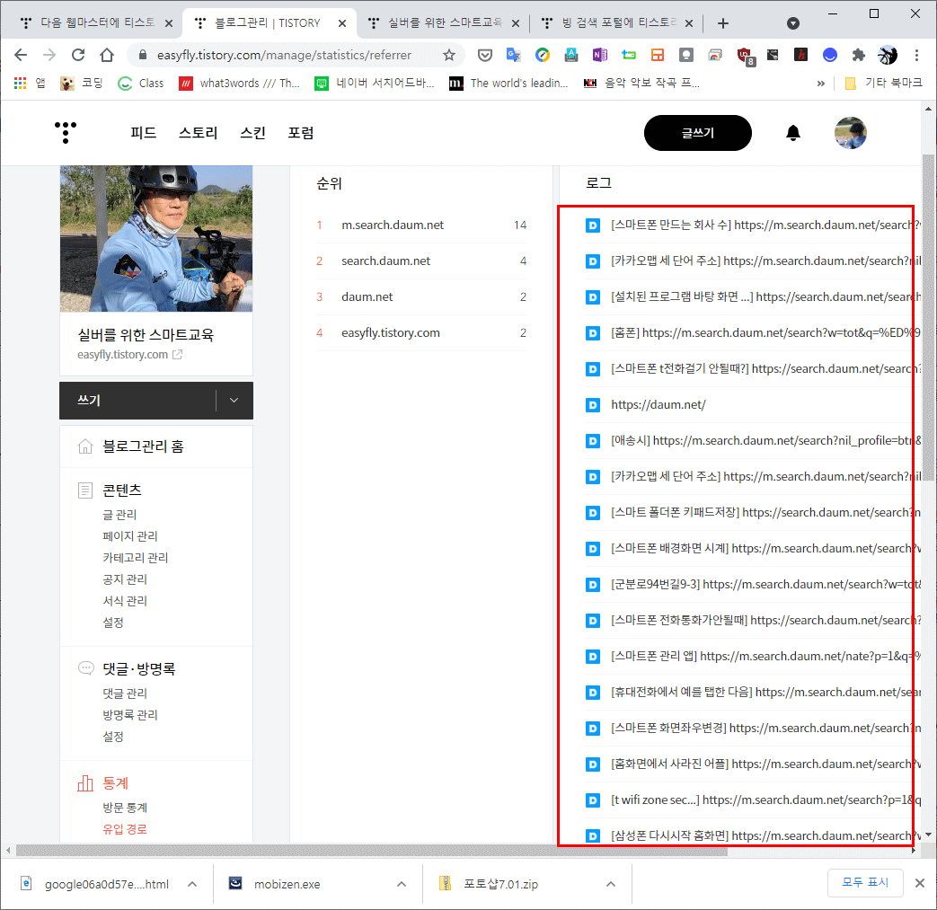Click the Tistory logo icon
This screenshot has height=910, width=937.
point(66,132)
